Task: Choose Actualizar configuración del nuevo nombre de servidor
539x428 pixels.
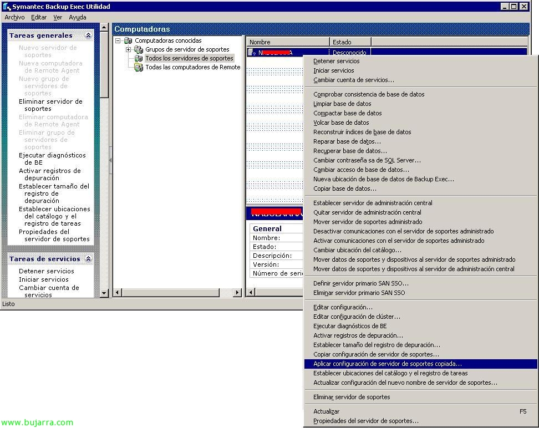Action: (421, 383)
